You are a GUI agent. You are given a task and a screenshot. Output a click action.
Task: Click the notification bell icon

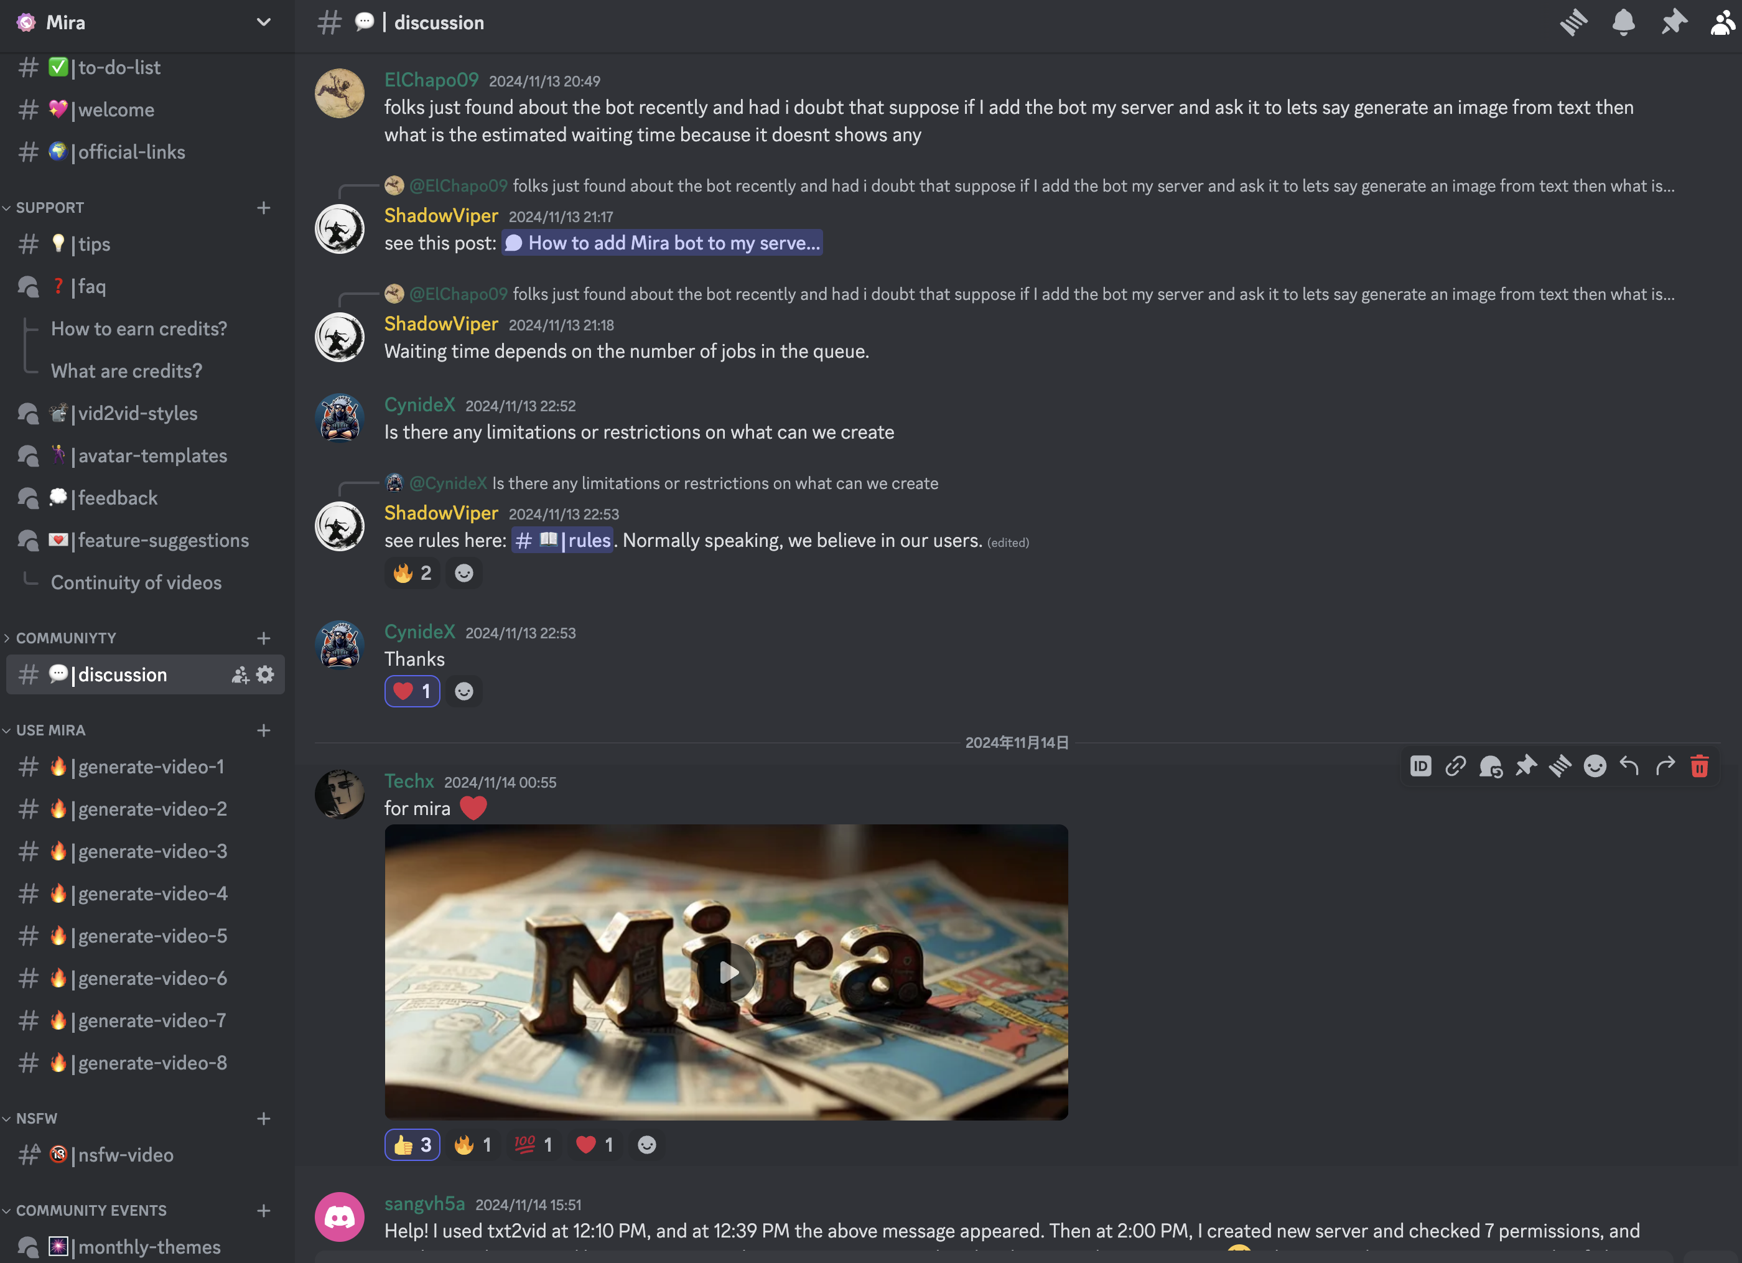click(x=1623, y=22)
